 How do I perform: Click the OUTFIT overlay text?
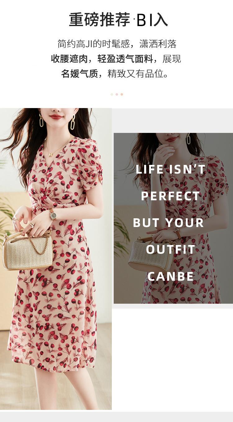171,249
